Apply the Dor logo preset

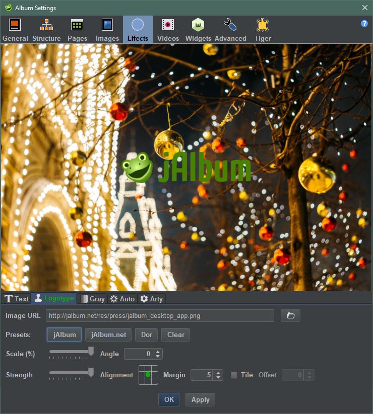click(147, 335)
